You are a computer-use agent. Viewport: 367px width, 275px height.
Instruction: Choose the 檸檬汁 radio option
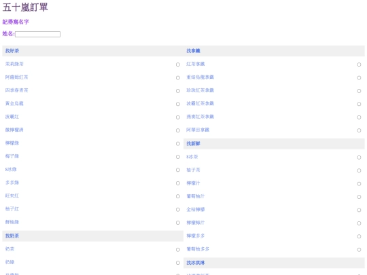click(x=359, y=184)
